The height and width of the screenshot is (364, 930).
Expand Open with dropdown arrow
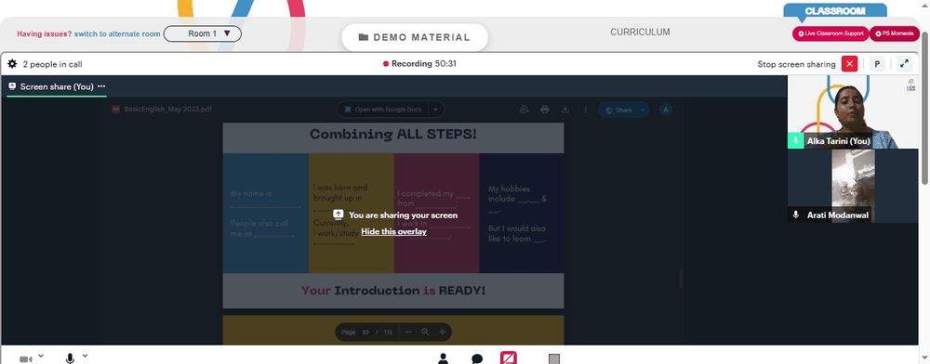[436, 110]
